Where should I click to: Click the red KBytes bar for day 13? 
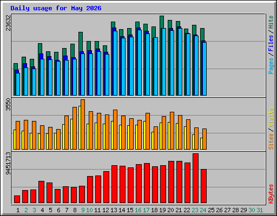click(x=114, y=184)
